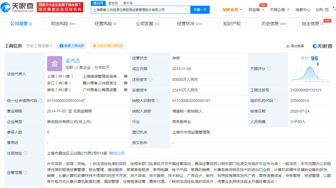Open the 附近公司 link

117,153
